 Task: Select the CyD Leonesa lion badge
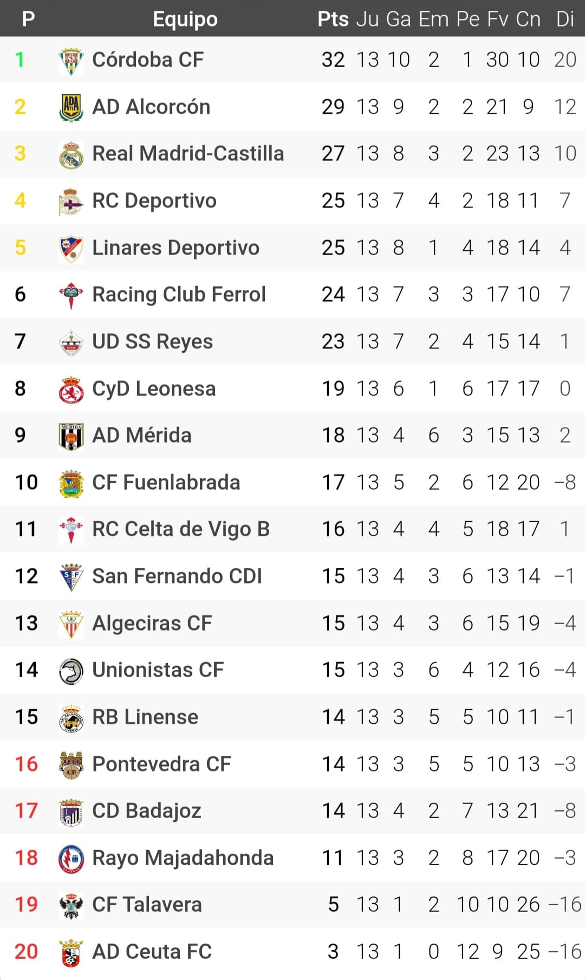(71, 390)
